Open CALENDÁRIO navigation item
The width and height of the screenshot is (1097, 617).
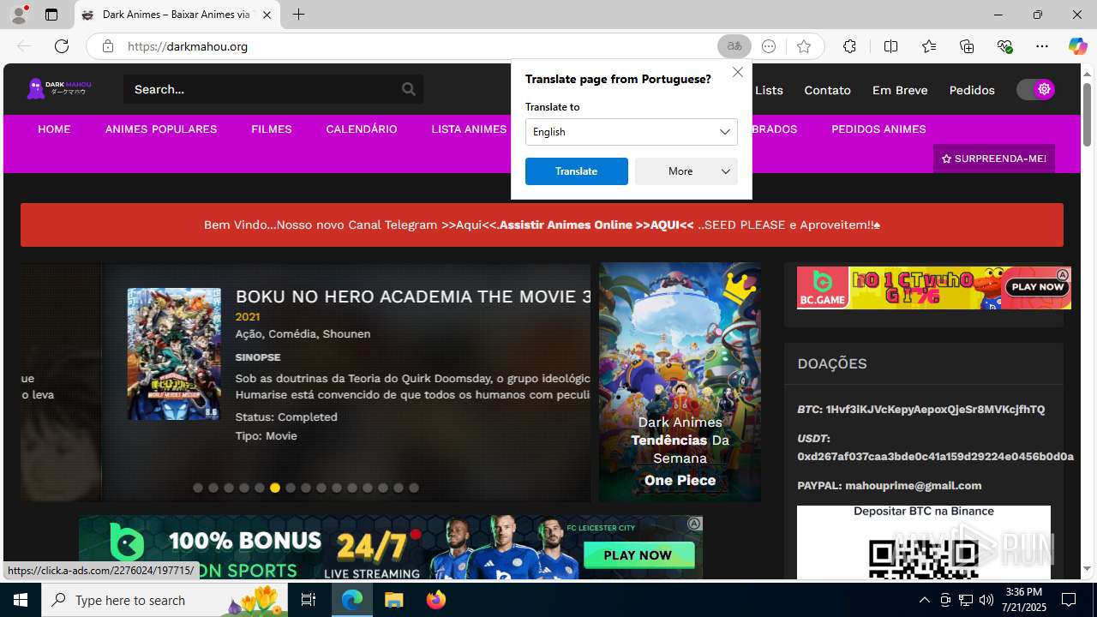point(362,129)
